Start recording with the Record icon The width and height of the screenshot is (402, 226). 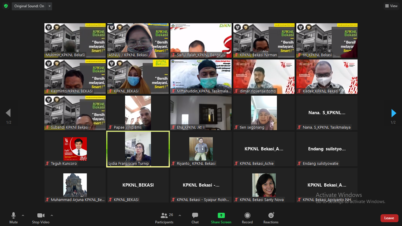click(247, 215)
